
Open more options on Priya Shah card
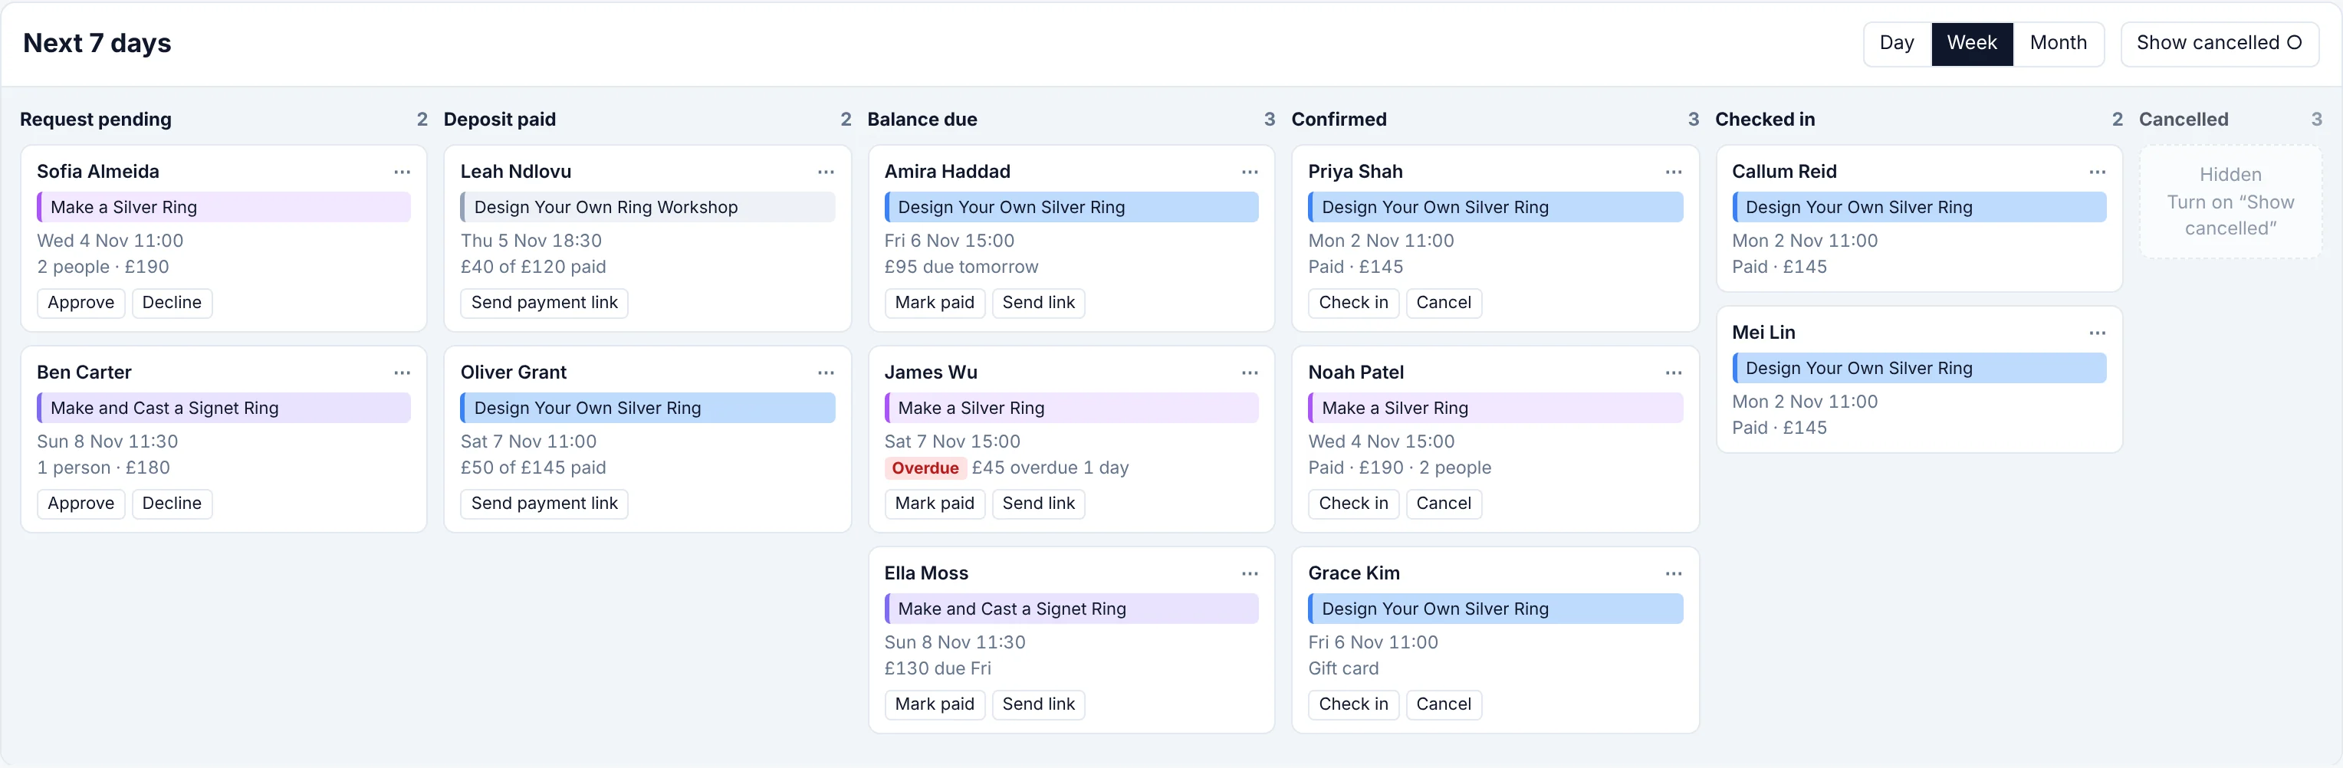[x=1674, y=172]
